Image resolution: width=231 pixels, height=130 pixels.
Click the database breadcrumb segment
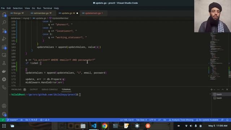point(16,18)
